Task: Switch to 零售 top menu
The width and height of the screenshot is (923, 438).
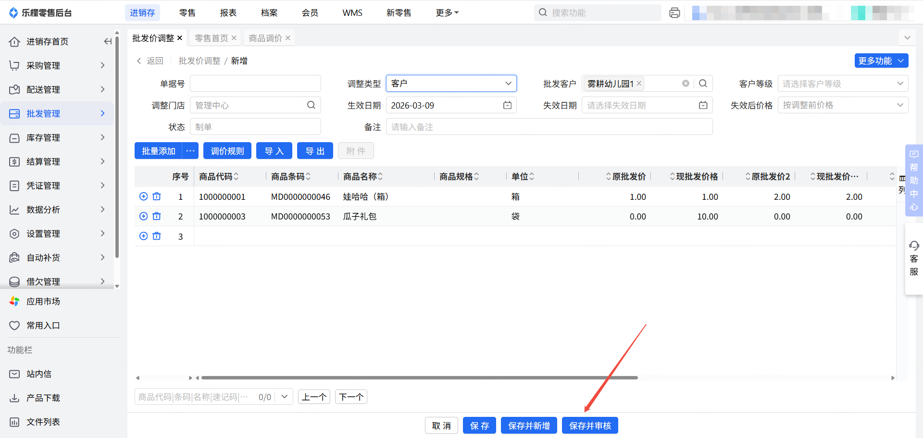Action: coord(187,13)
